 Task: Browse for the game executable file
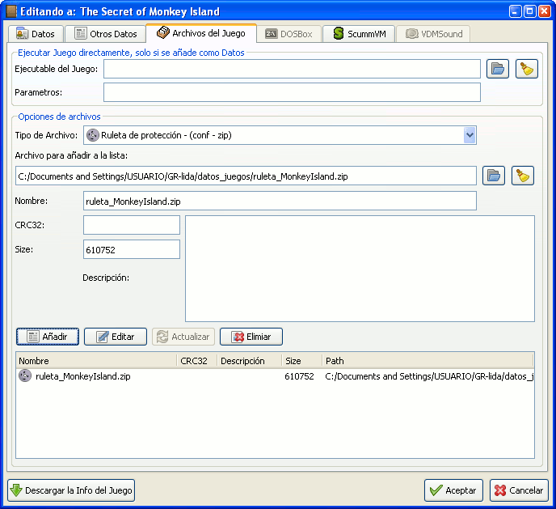tap(497, 69)
